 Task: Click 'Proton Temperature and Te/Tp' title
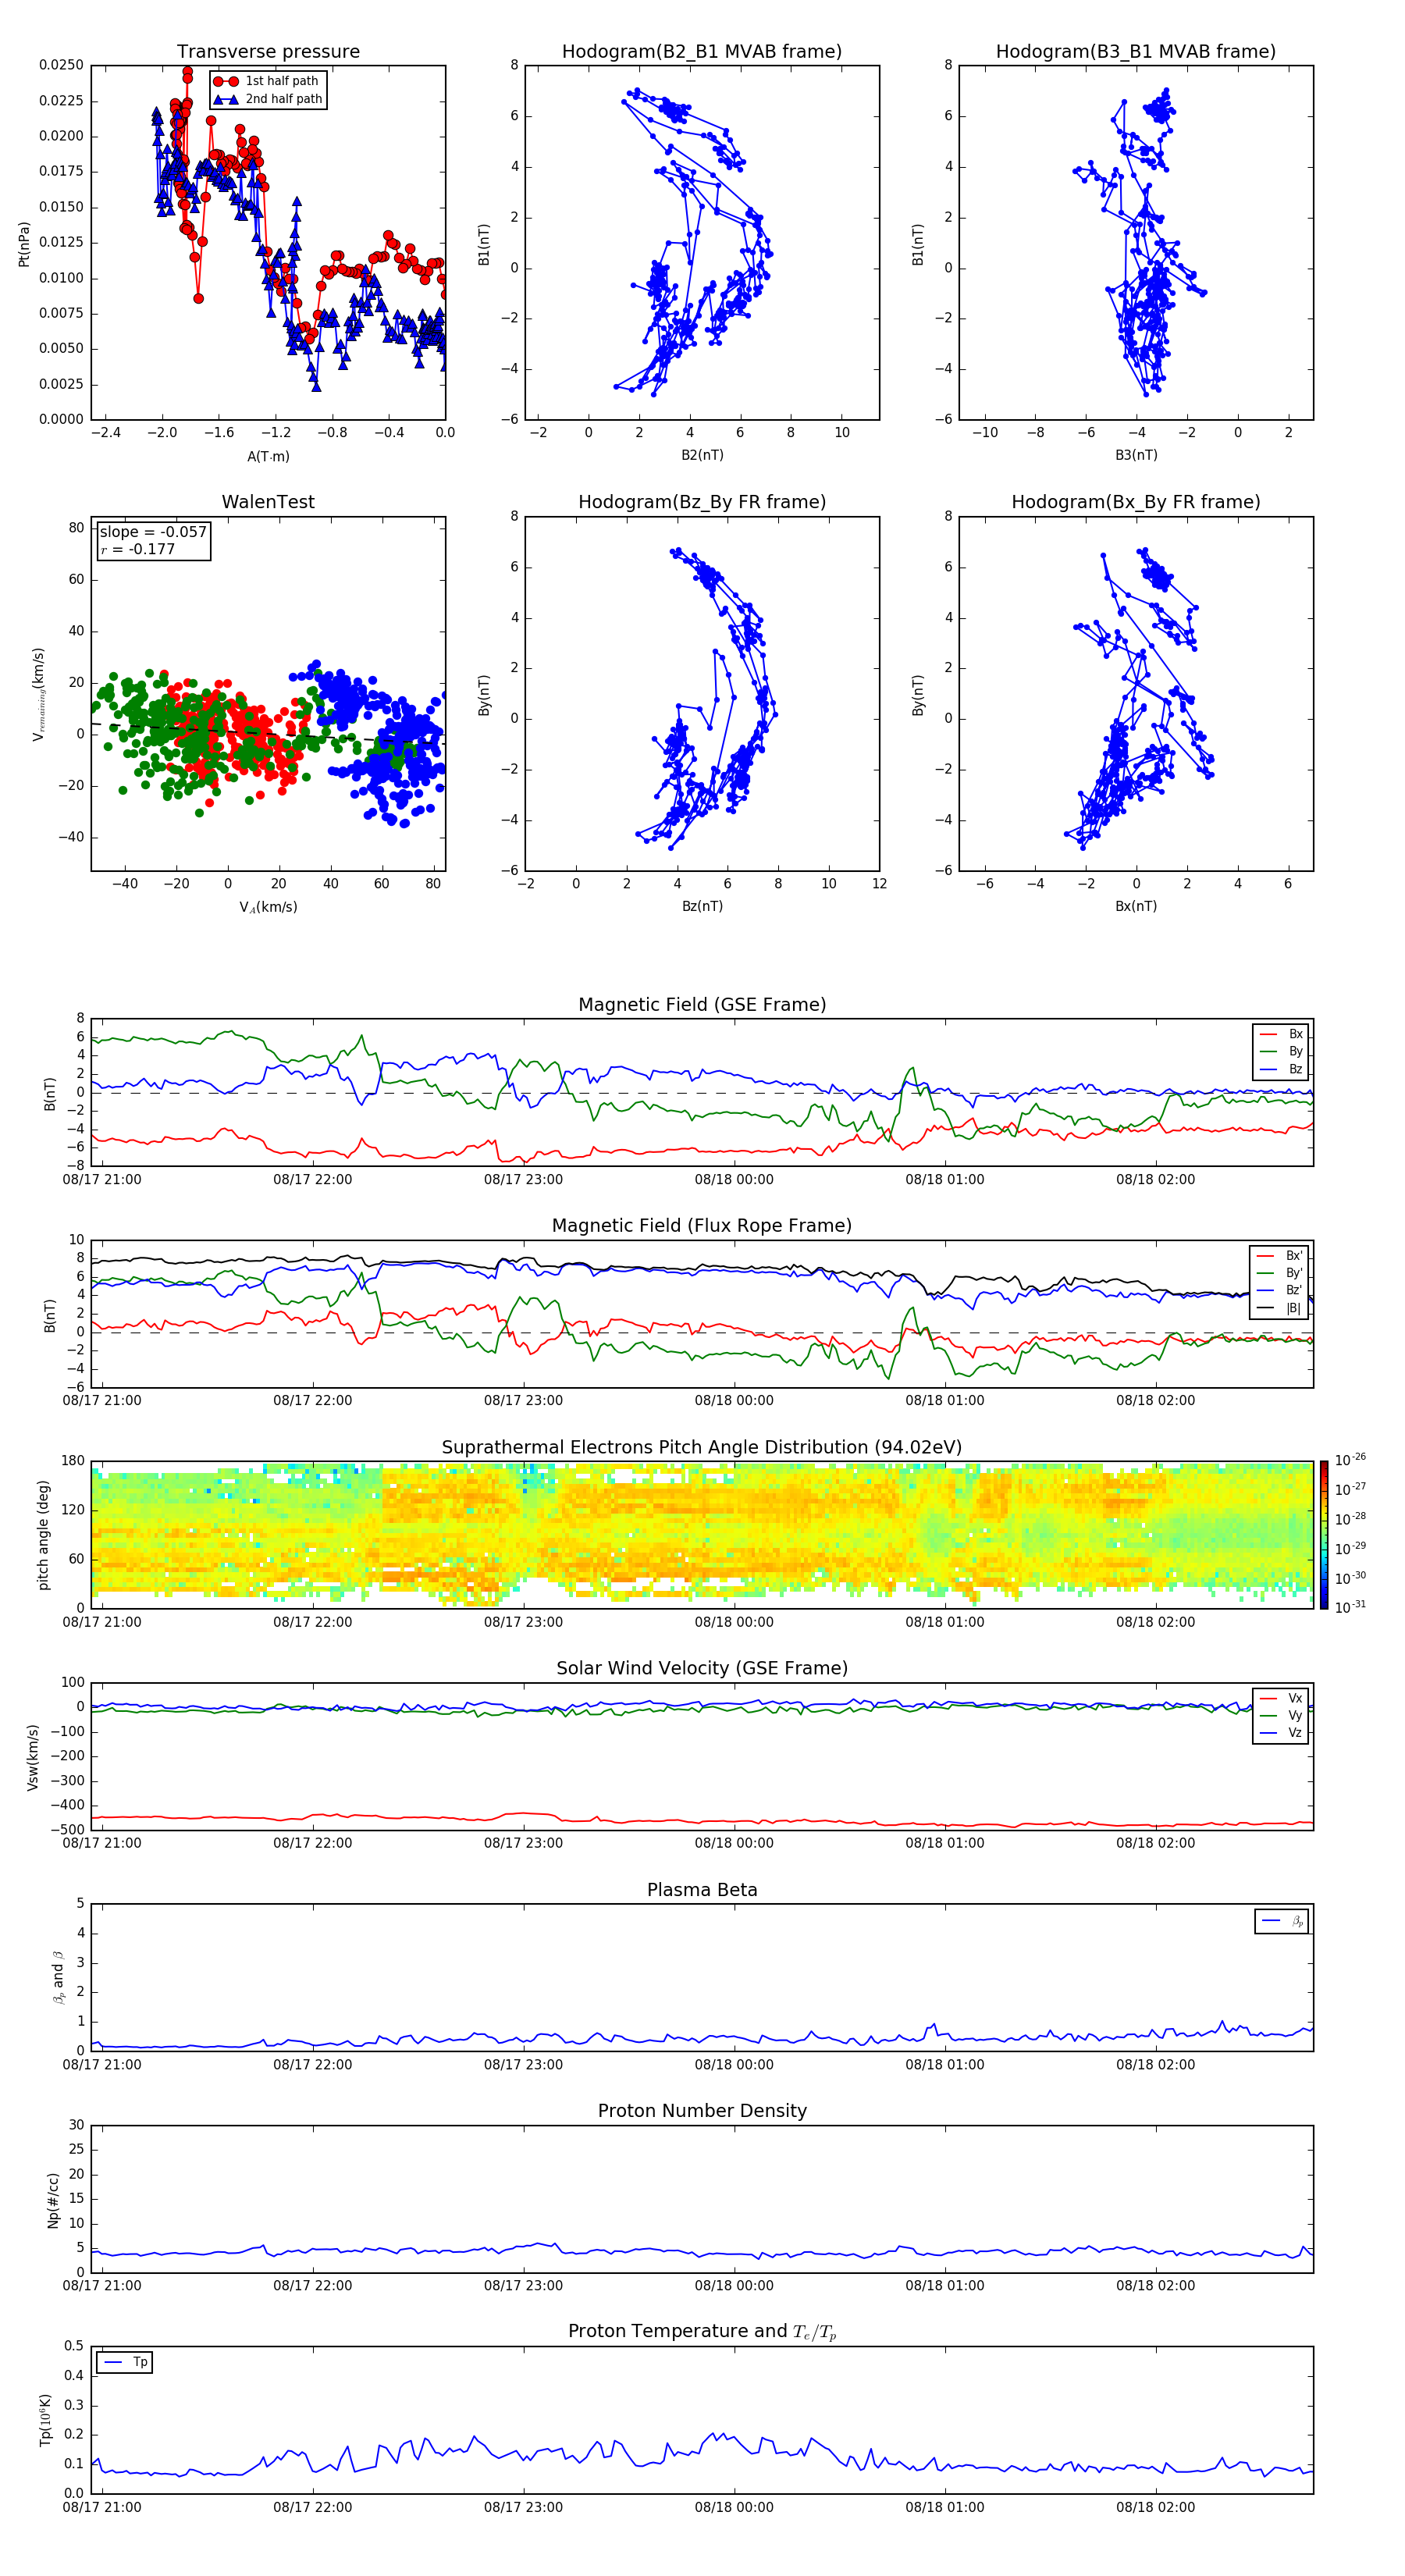click(x=702, y=2331)
